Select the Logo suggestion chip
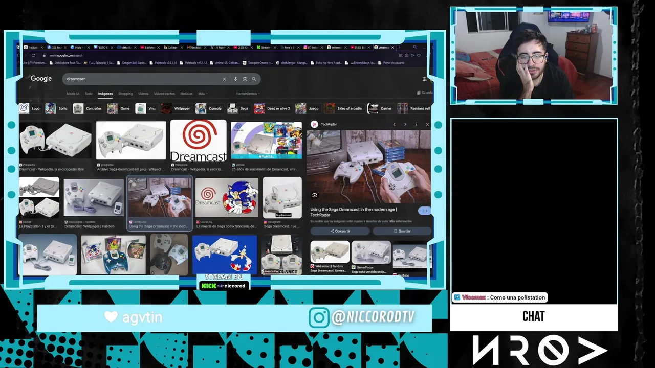Screen dimensions: 655x368 point(30,108)
